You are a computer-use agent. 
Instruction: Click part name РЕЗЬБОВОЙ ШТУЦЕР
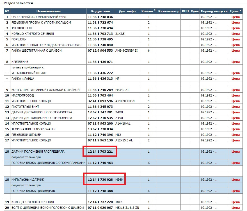(26, 135)
